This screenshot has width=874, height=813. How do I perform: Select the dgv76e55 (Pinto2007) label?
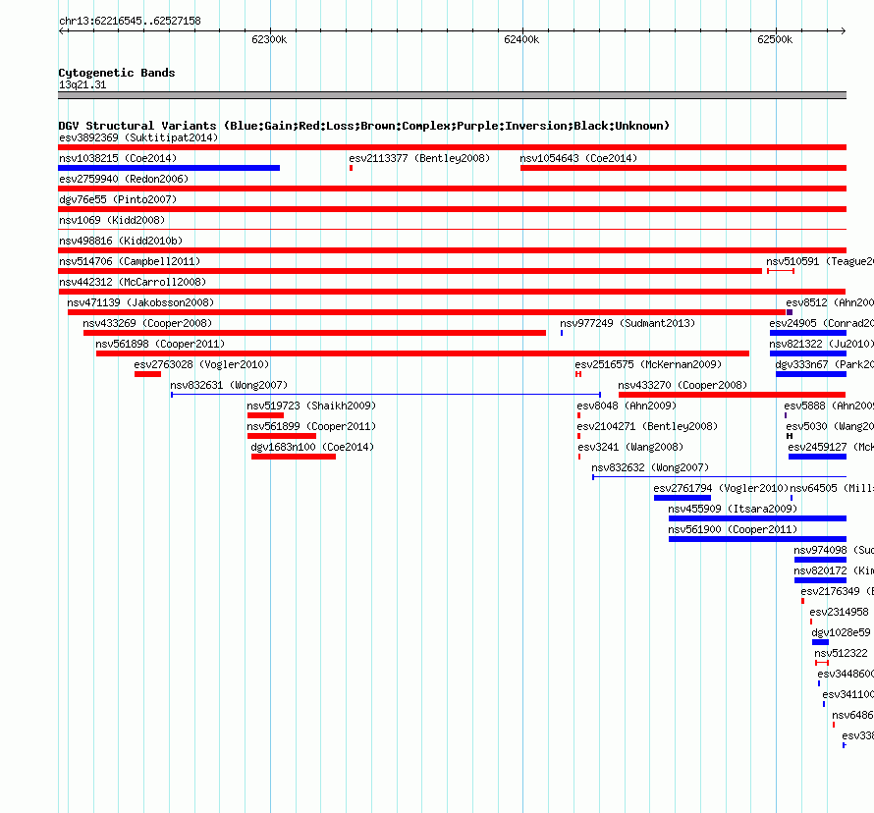[118, 199]
